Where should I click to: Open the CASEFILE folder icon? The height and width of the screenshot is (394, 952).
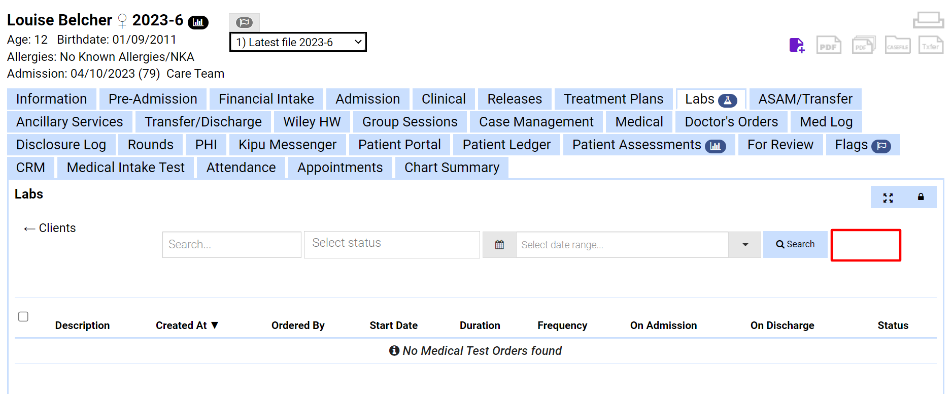pyautogui.click(x=897, y=45)
